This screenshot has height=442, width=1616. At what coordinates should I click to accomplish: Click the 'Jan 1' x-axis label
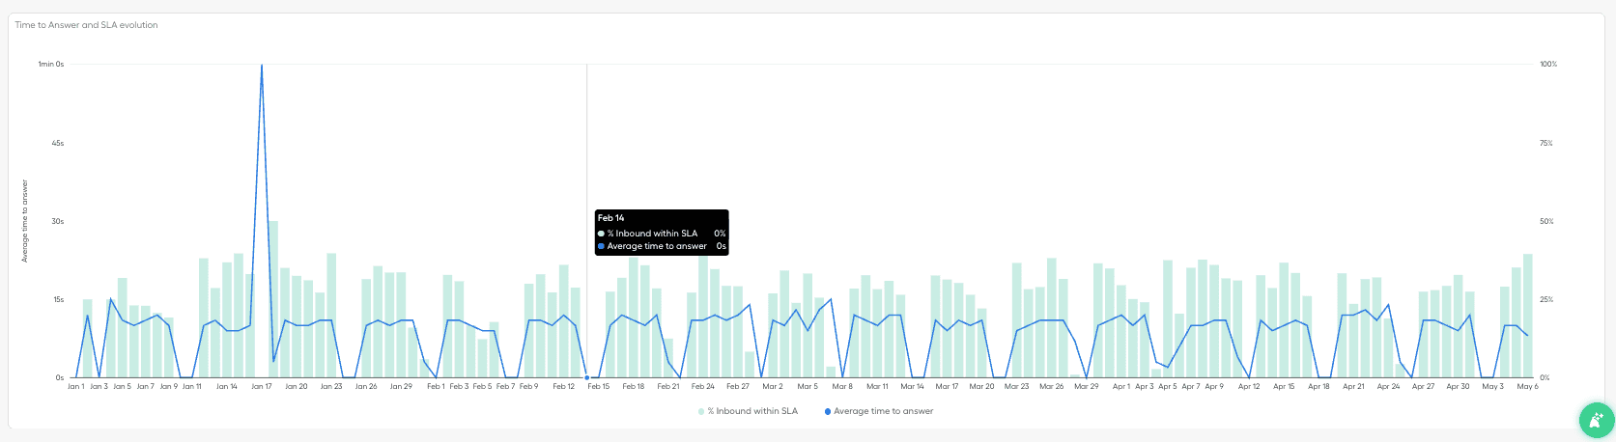click(75, 386)
